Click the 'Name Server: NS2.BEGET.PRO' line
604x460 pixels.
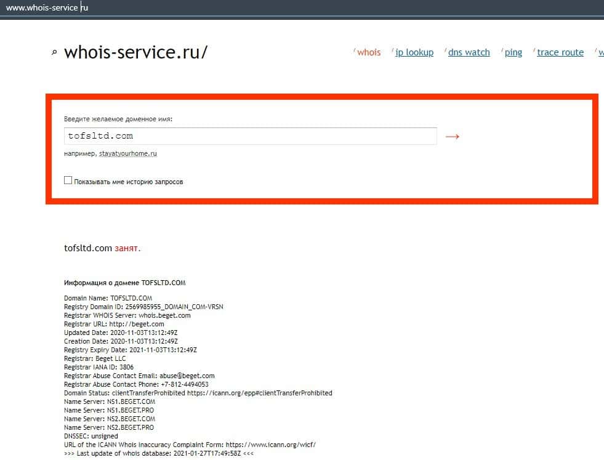tap(108, 427)
